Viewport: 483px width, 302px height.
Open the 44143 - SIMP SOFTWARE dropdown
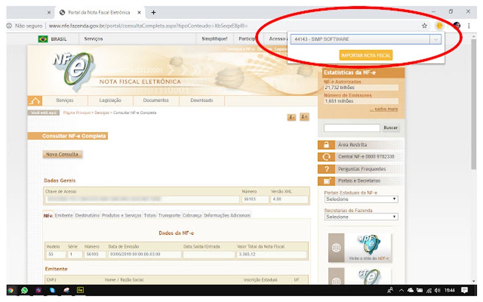click(368, 39)
